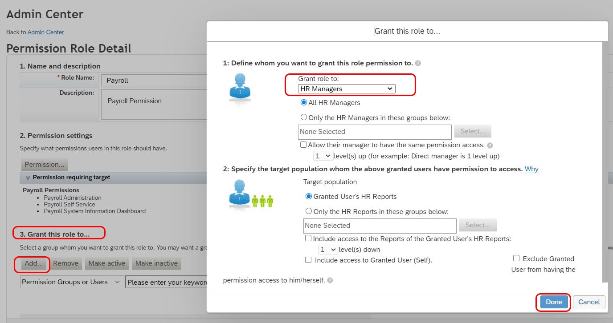613x323 pixels.
Task: Click the Permission... button
Action: point(45,165)
